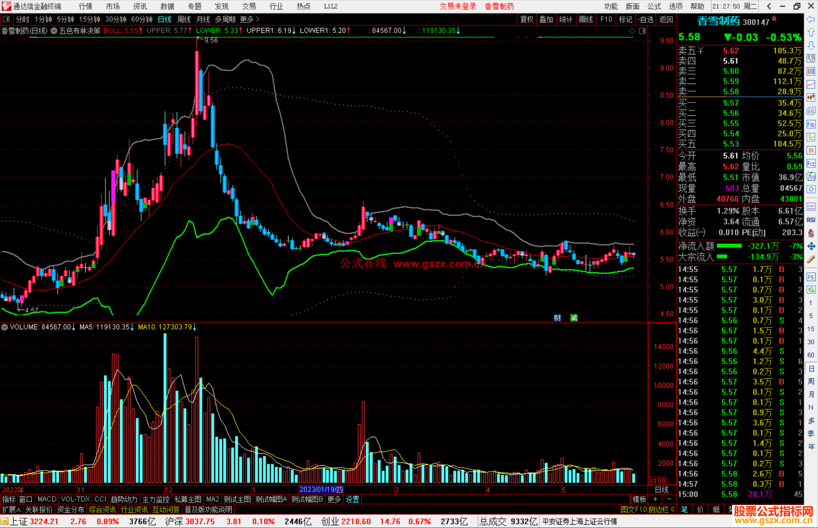Expand the 扩展 panel at bottom left

(x=11, y=510)
